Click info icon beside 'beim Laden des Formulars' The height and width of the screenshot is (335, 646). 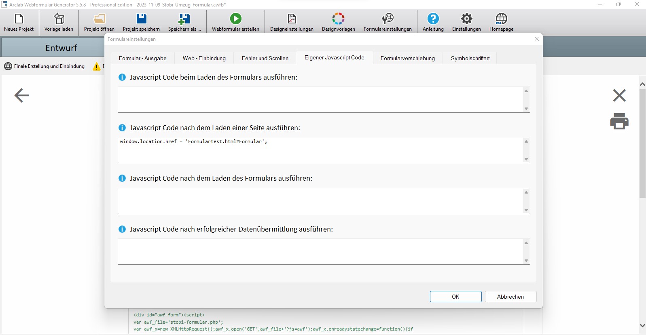click(x=122, y=77)
